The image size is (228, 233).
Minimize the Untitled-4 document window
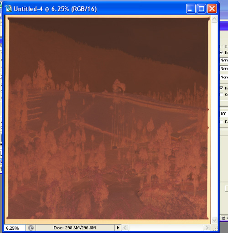pos(191,9)
